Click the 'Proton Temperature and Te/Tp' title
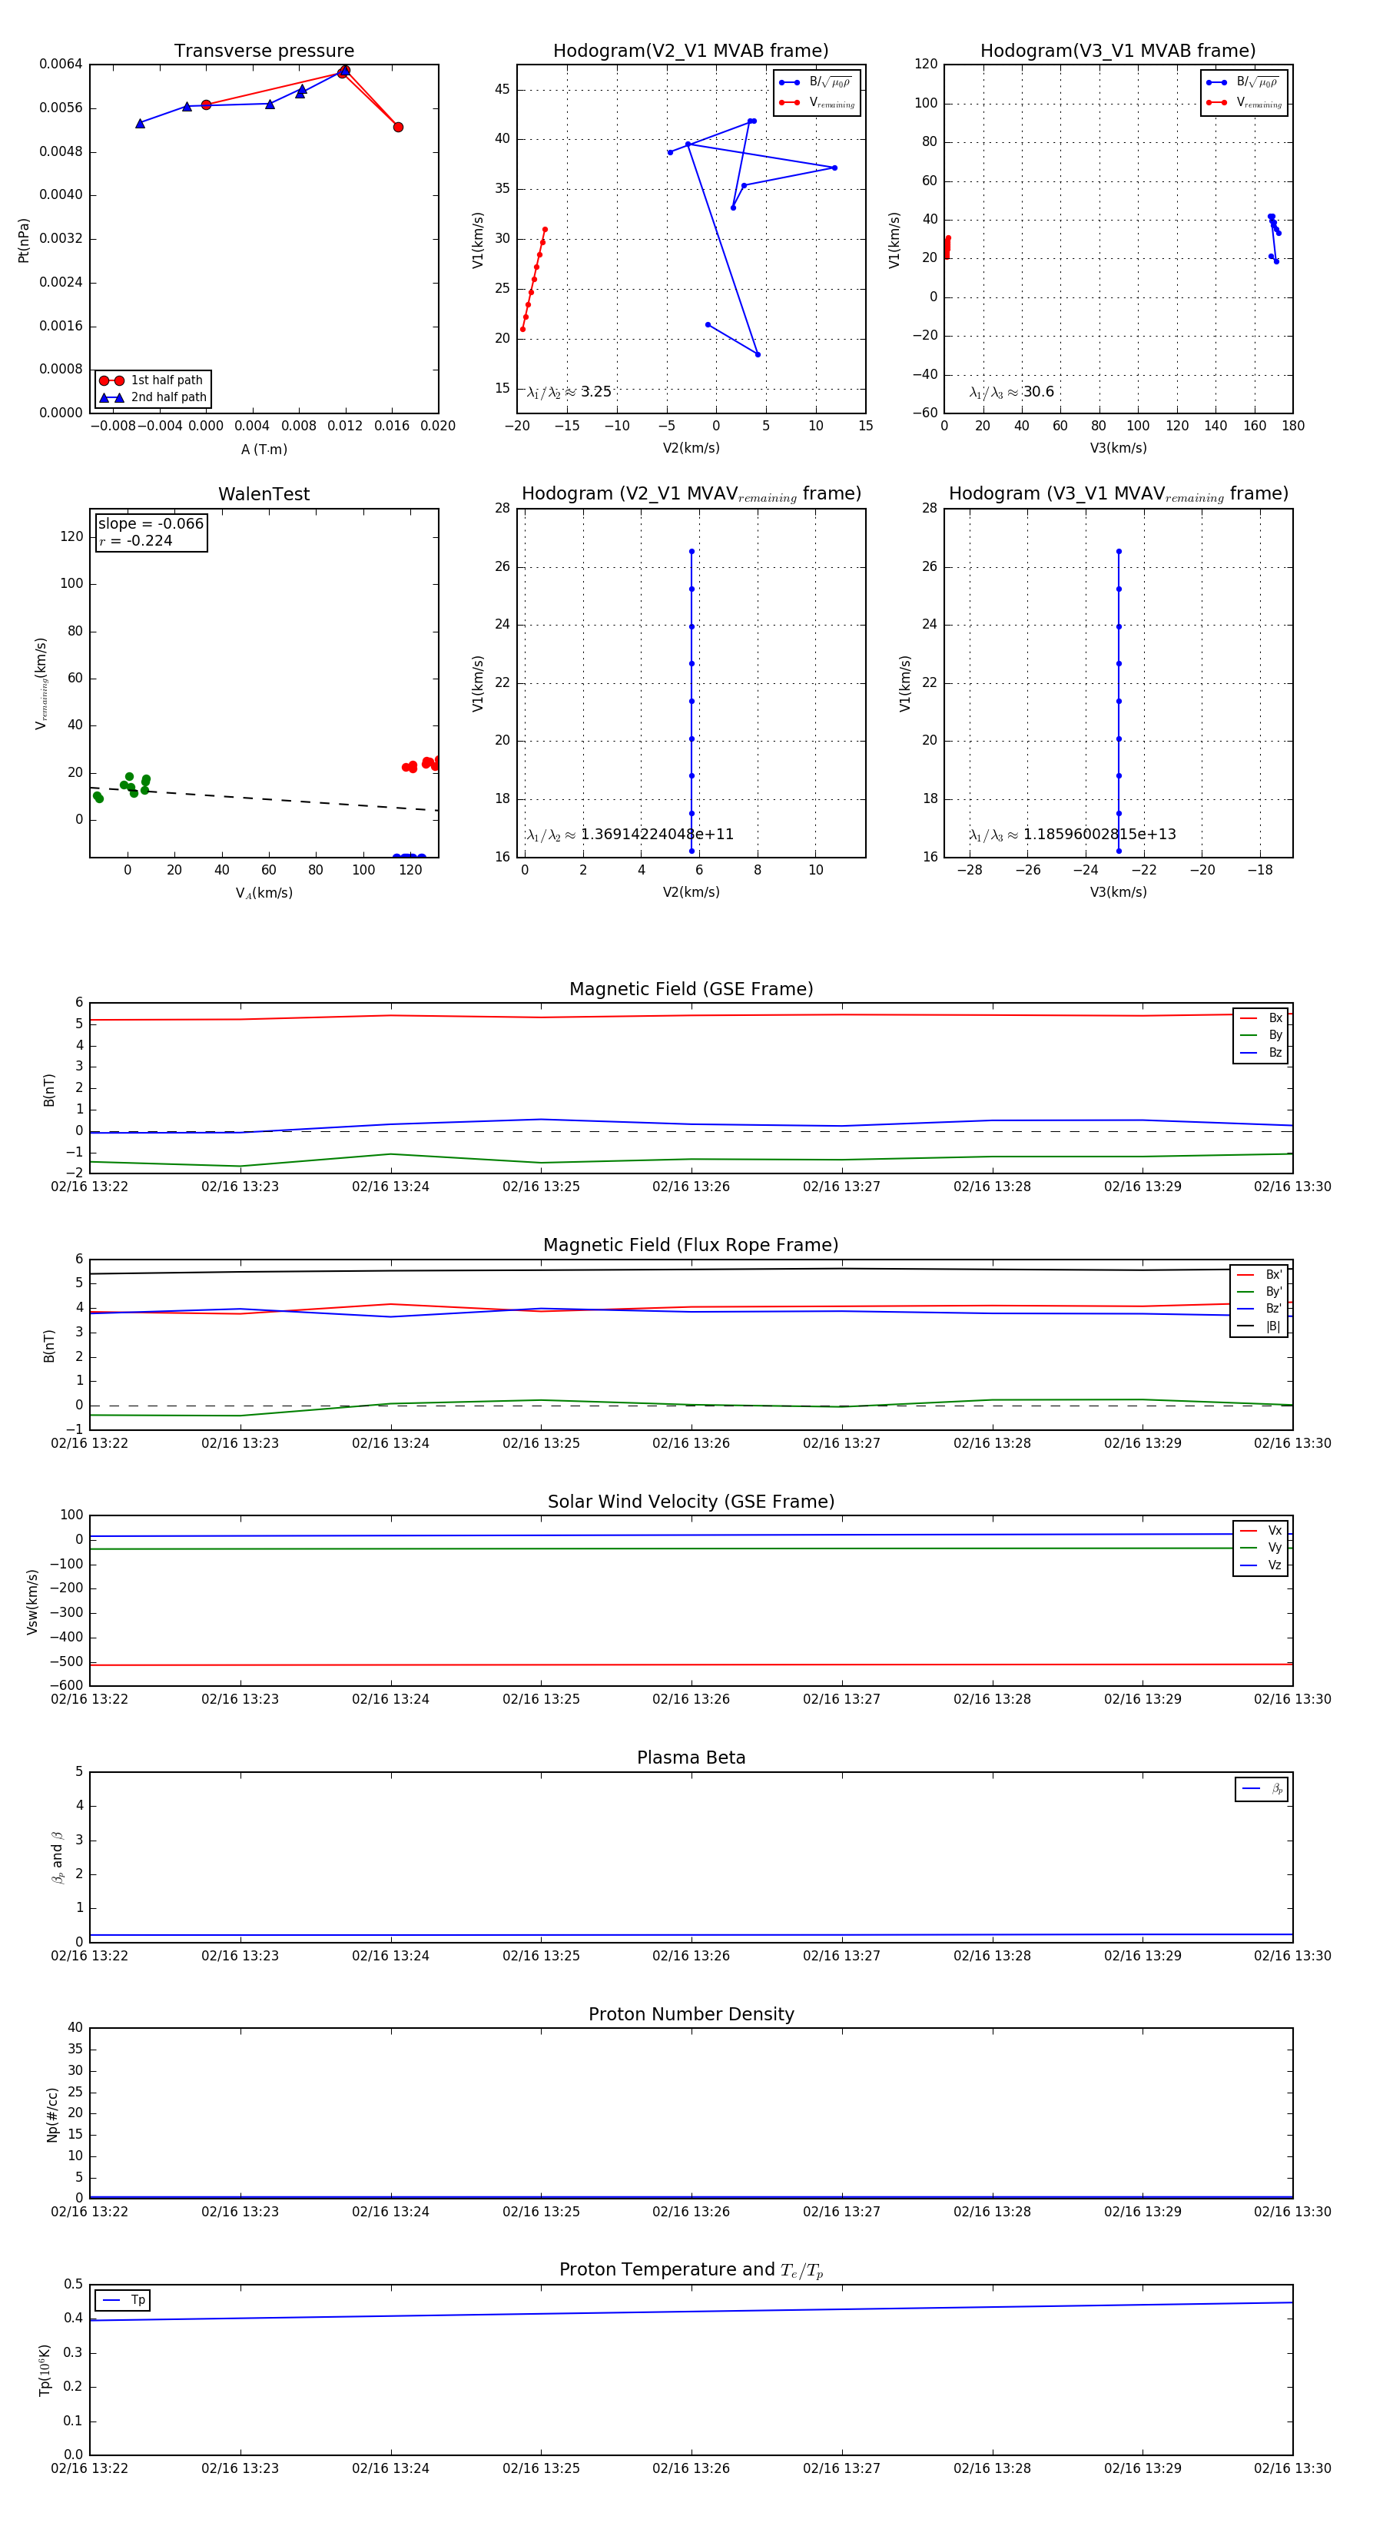 point(691,2270)
